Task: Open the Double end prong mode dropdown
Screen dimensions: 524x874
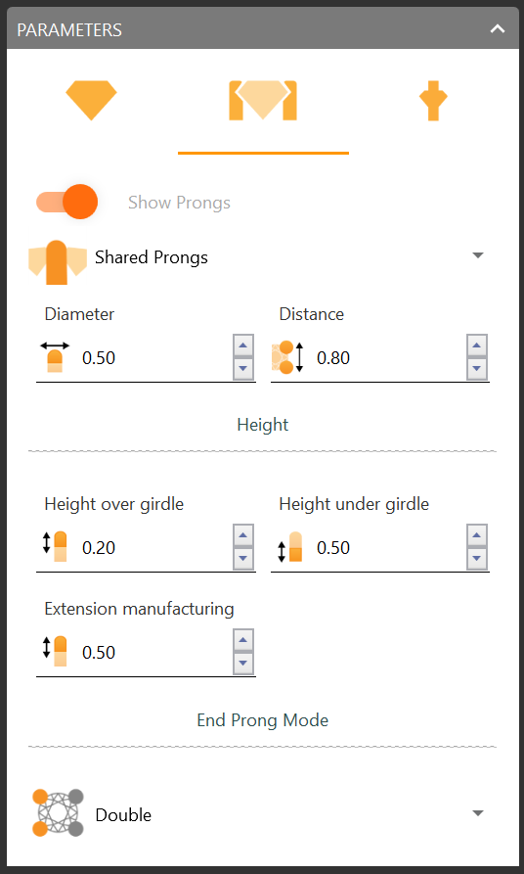Action: point(478,813)
